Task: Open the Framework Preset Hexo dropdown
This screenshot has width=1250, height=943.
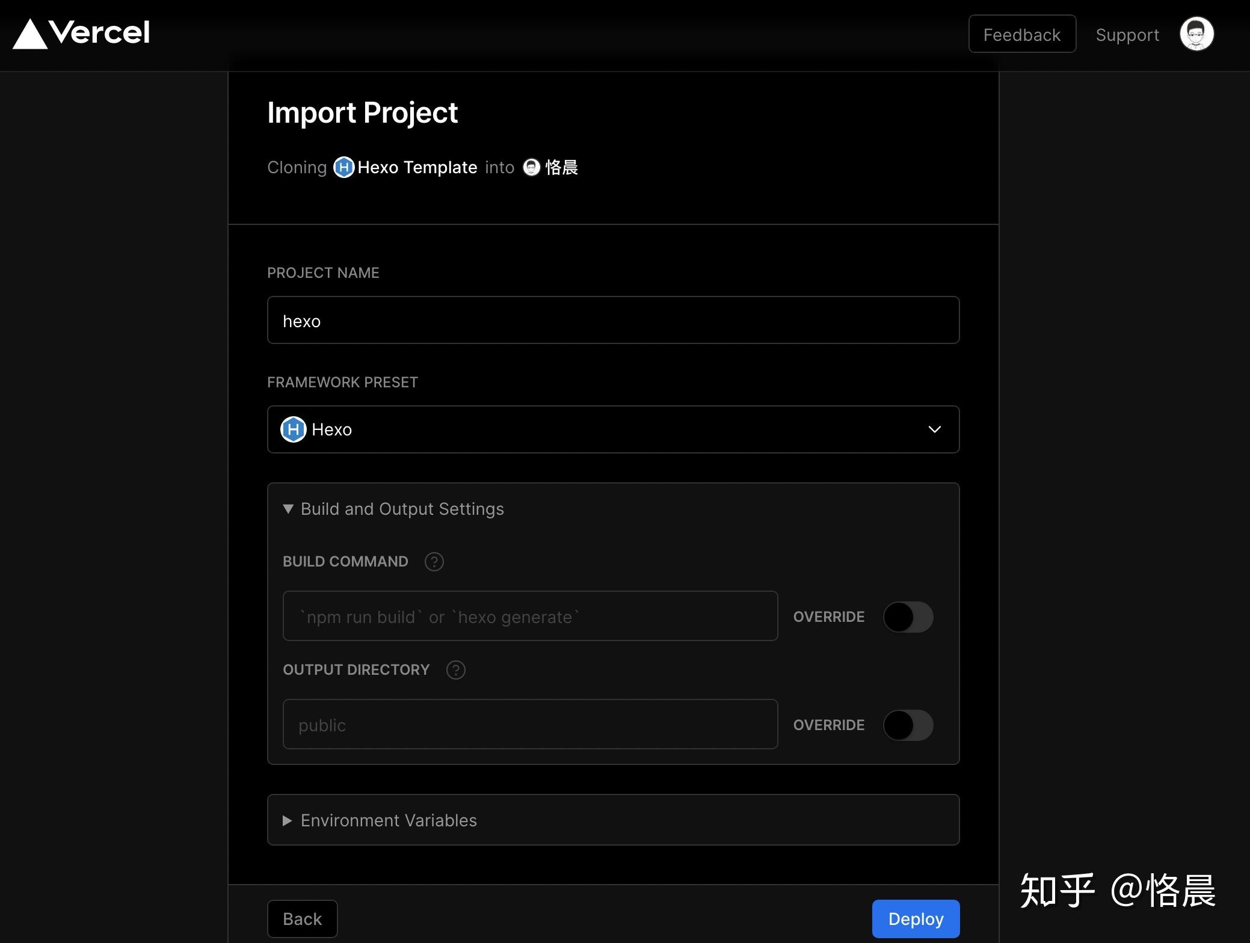Action: tap(612, 429)
